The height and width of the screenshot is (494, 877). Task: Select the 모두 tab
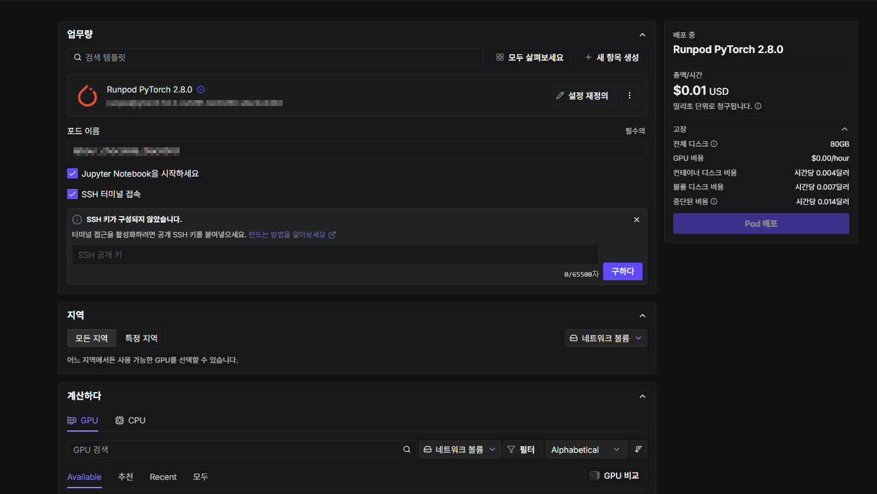click(200, 477)
